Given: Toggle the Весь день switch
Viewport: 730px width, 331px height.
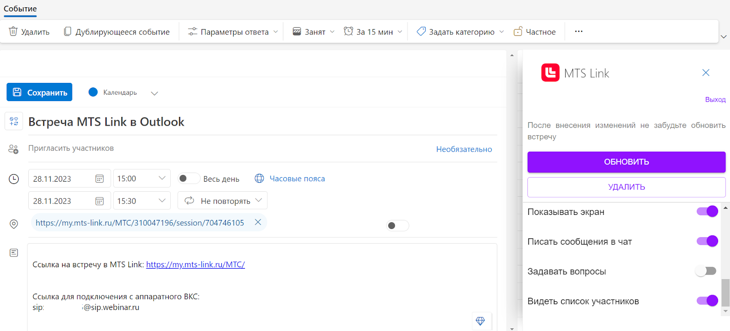Looking at the screenshot, I should pyautogui.click(x=188, y=178).
